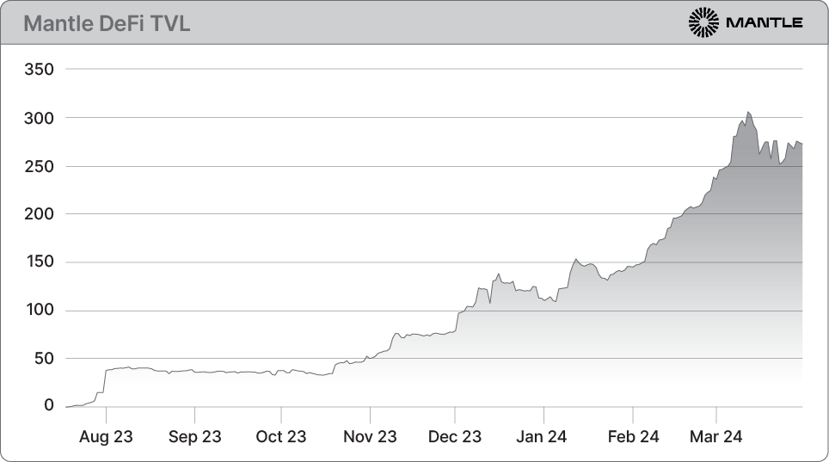The image size is (829, 462).
Task: Click the 300 y-axis label
Action: 39,118
